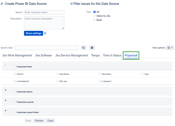Click the Share settings button
This screenshot has height=126, width=175.
[33, 33]
